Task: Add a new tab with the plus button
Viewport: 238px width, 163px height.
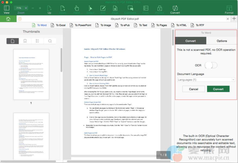Action: [x=234, y=19]
